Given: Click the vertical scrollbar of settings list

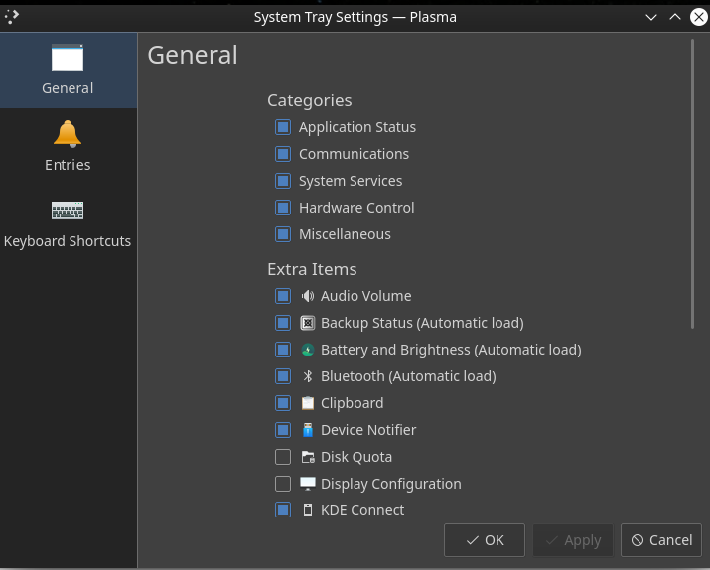Looking at the screenshot, I should point(692,184).
